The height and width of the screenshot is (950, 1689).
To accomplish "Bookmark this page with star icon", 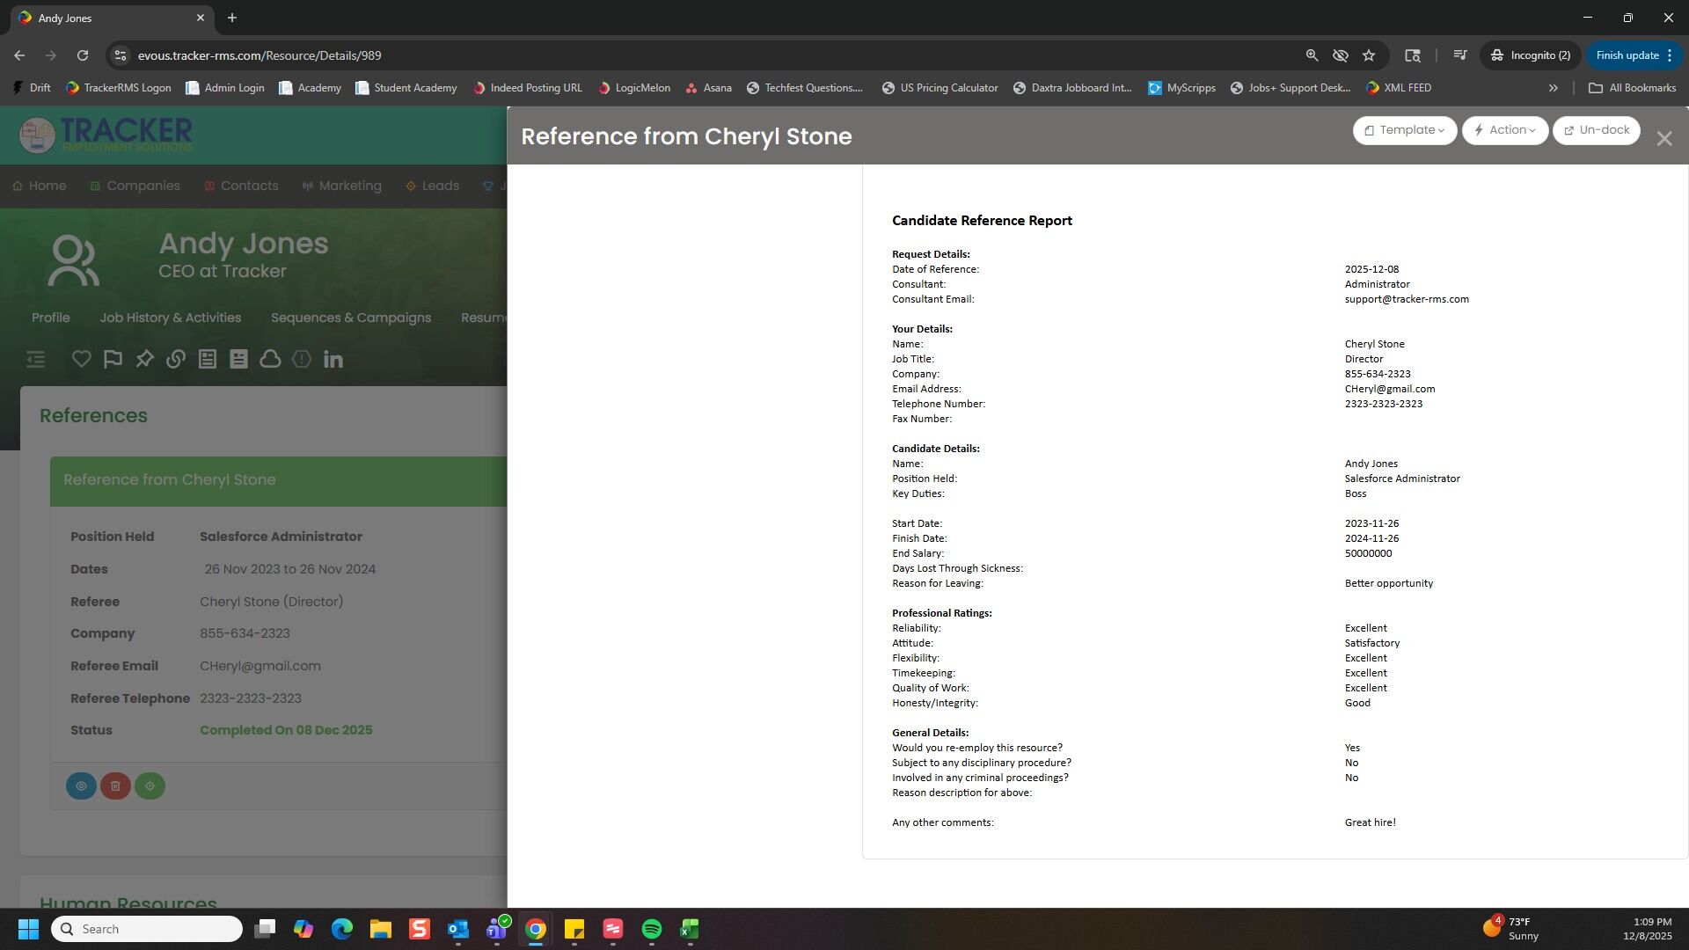I will [1369, 55].
